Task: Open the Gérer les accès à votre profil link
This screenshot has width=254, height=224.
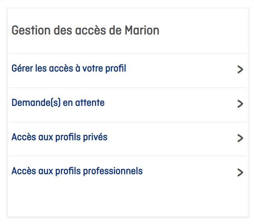Action: click(69, 69)
